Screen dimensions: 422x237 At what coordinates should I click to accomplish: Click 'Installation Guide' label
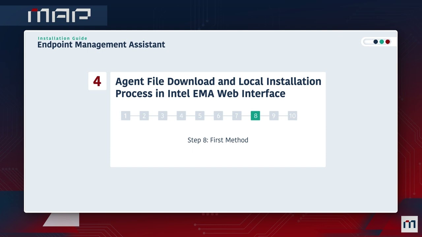point(63,38)
